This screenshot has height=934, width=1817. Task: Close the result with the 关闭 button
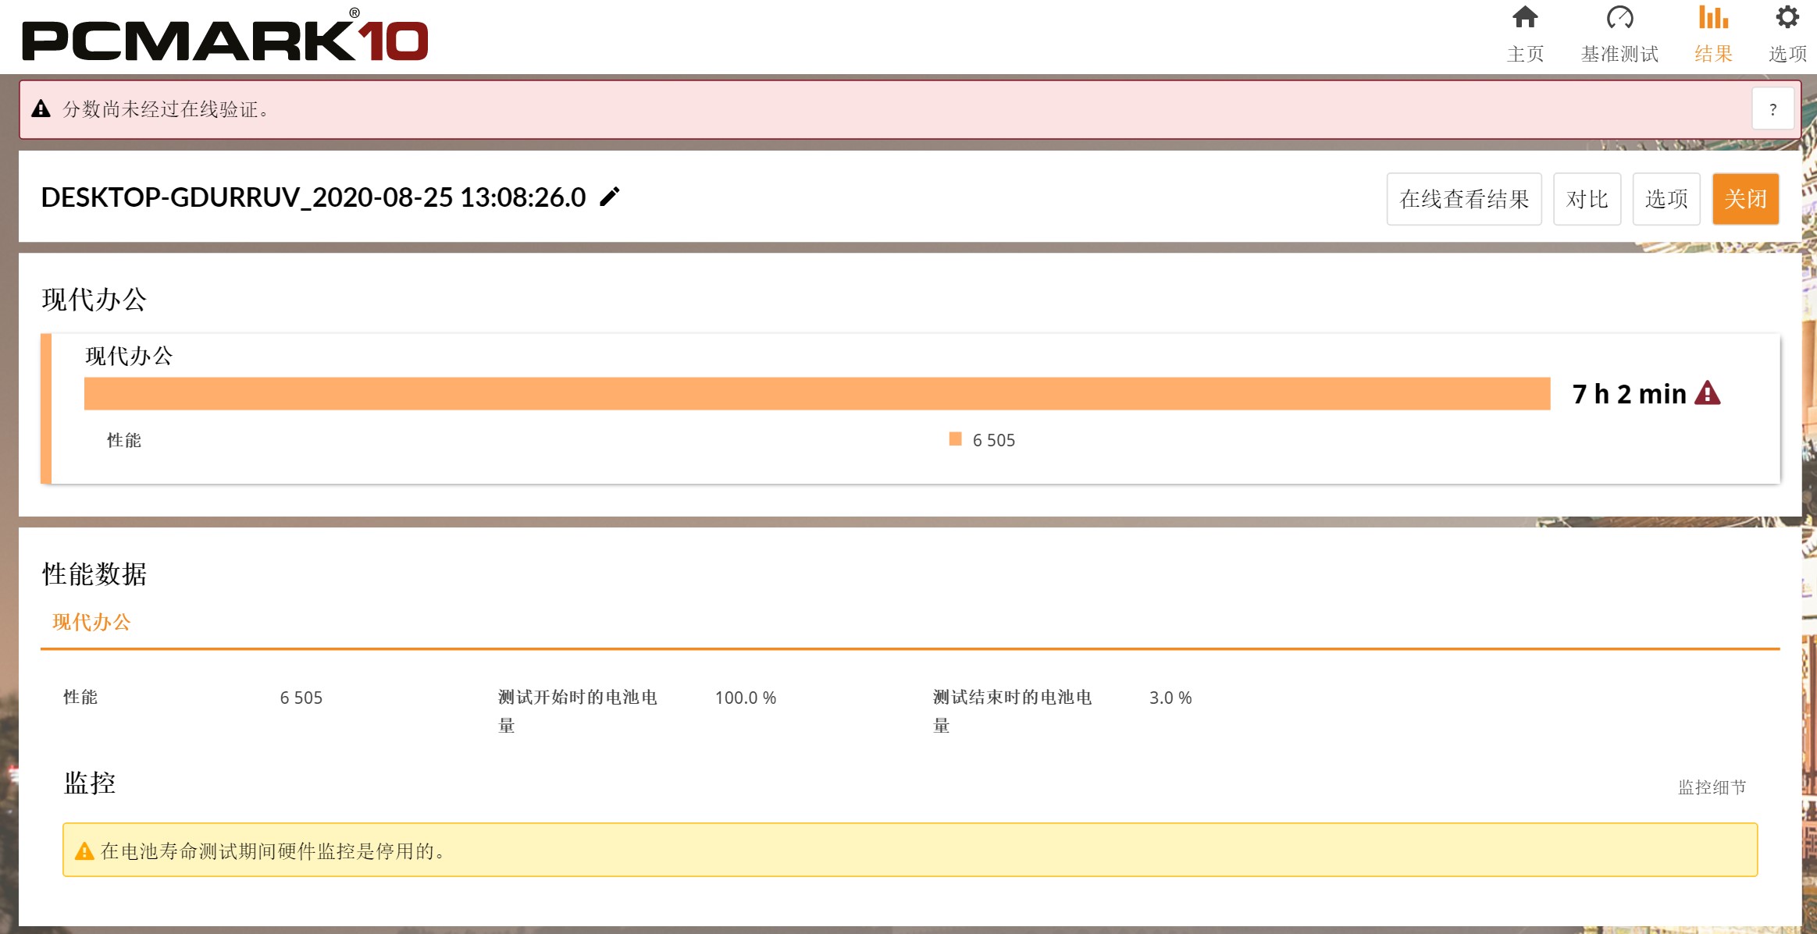[x=1746, y=198]
